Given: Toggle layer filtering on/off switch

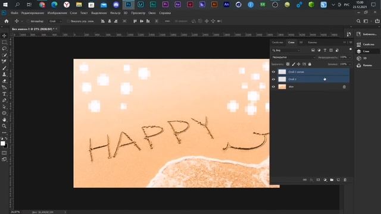Looking at the screenshot, I should point(351,49).
